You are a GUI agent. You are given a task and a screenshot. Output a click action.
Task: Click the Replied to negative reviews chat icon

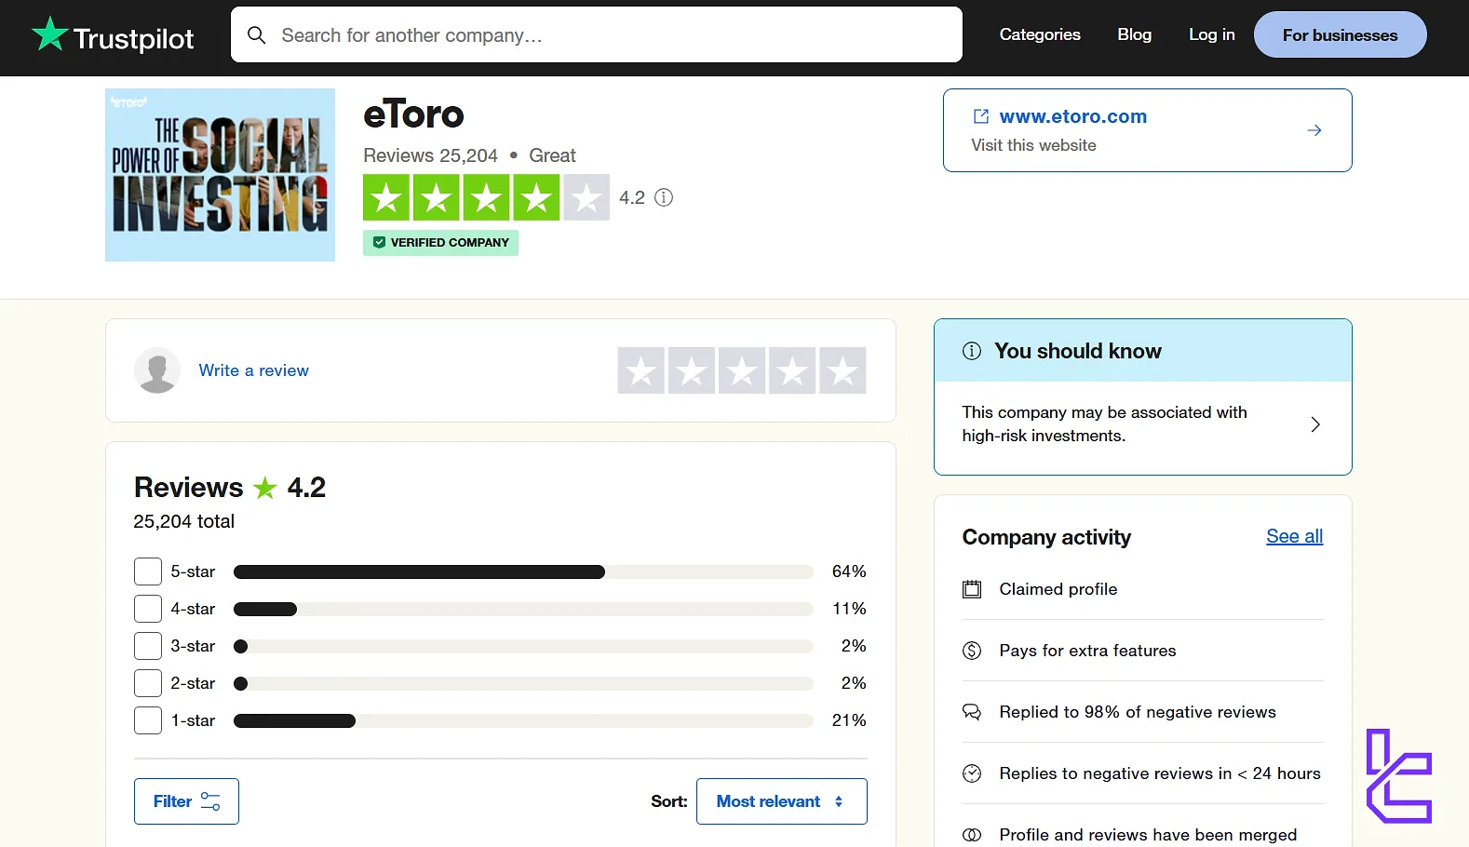click(x=972, y=712)
